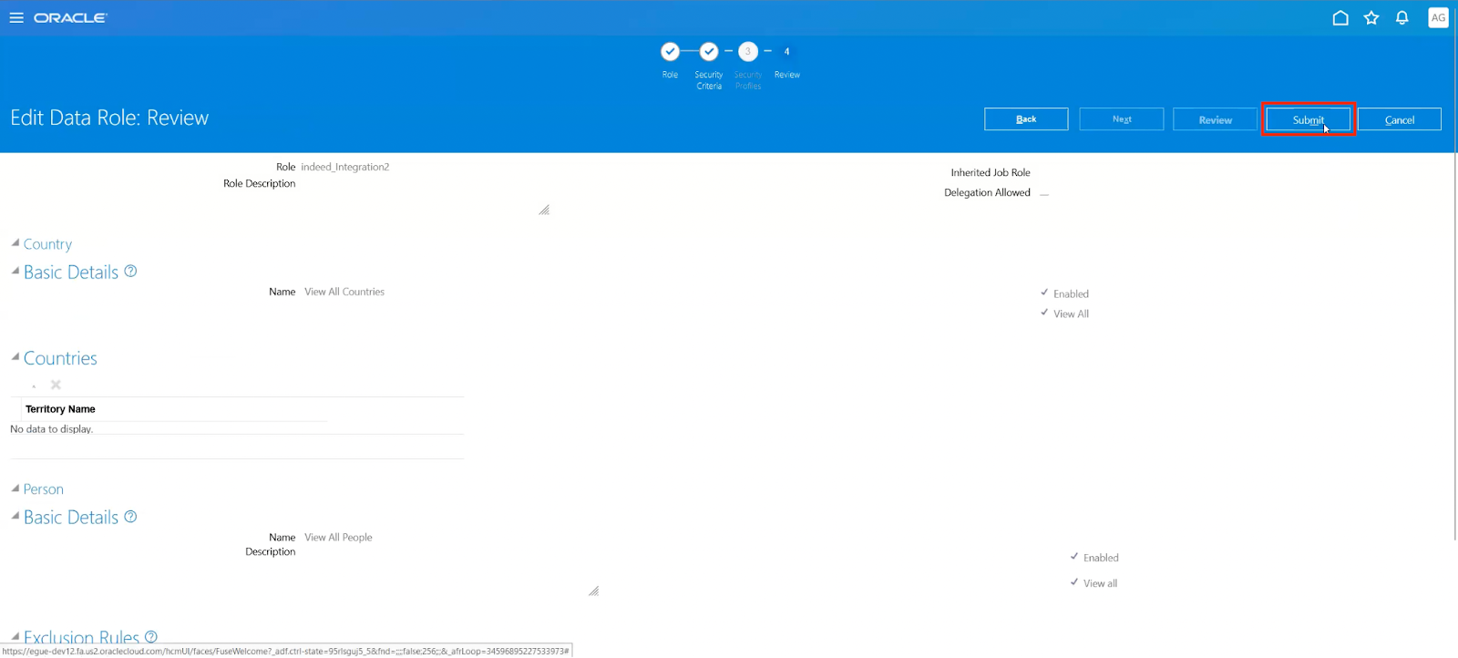Open help for Exclusion Rules

tap(151, 637)
